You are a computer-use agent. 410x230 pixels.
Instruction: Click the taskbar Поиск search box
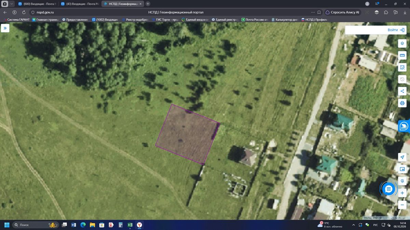(x=36, y=225)
